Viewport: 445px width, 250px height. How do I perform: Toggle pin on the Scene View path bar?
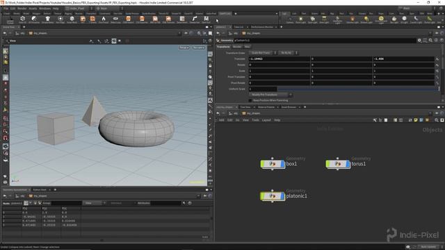point(186,33)
